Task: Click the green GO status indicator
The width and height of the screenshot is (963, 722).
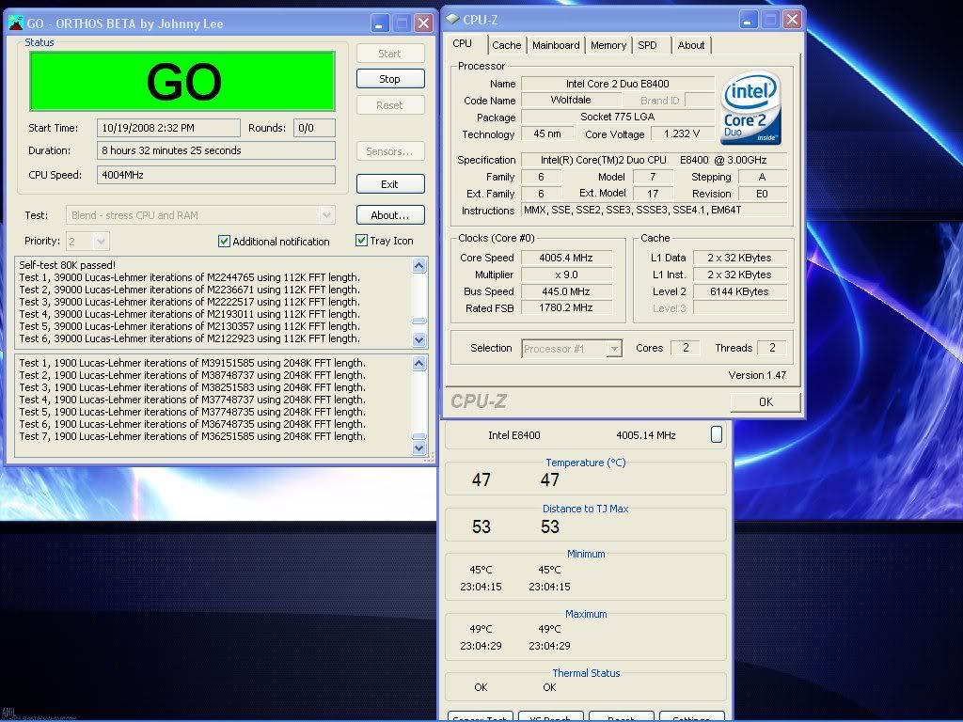Action: pos(182,81)
